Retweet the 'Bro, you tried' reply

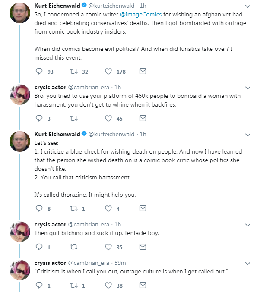coord(74,118)
